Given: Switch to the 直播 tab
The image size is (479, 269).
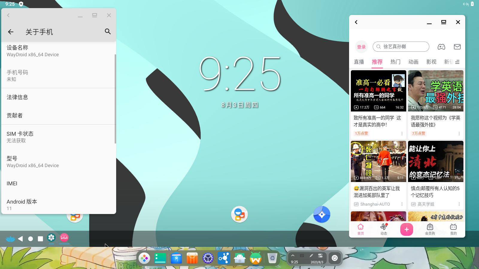Looking at the screenshot, I should [x=359, y=62].
